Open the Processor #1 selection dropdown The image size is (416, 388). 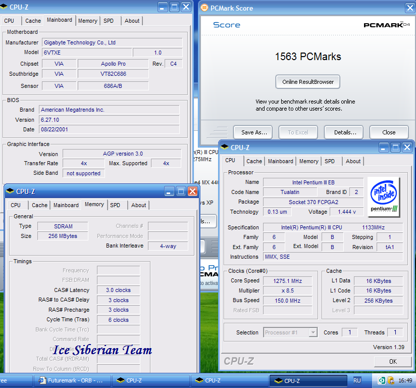coord(314,332)
